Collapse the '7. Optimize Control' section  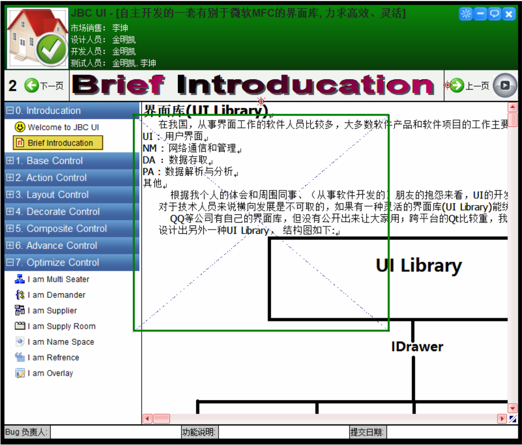point(9,262)
